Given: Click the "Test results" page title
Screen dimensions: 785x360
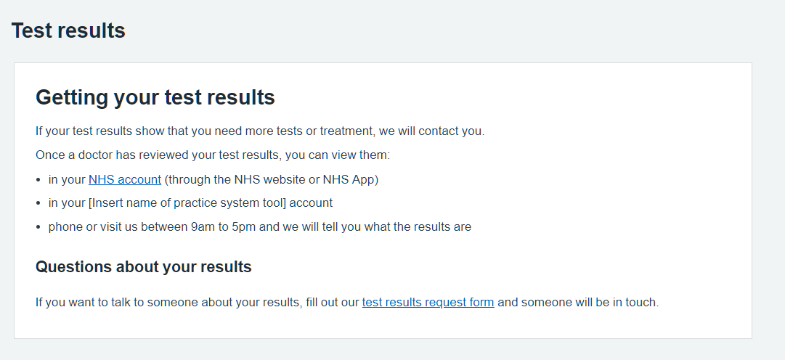Looking at the screenshot, I should 68,30.
